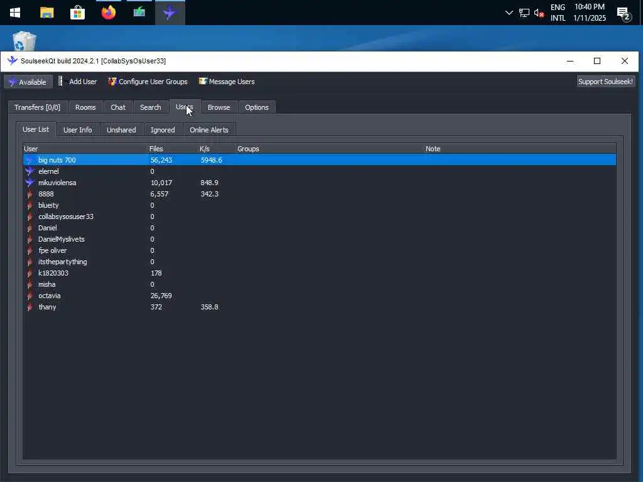Open the network tray icon

coord(524,13)
